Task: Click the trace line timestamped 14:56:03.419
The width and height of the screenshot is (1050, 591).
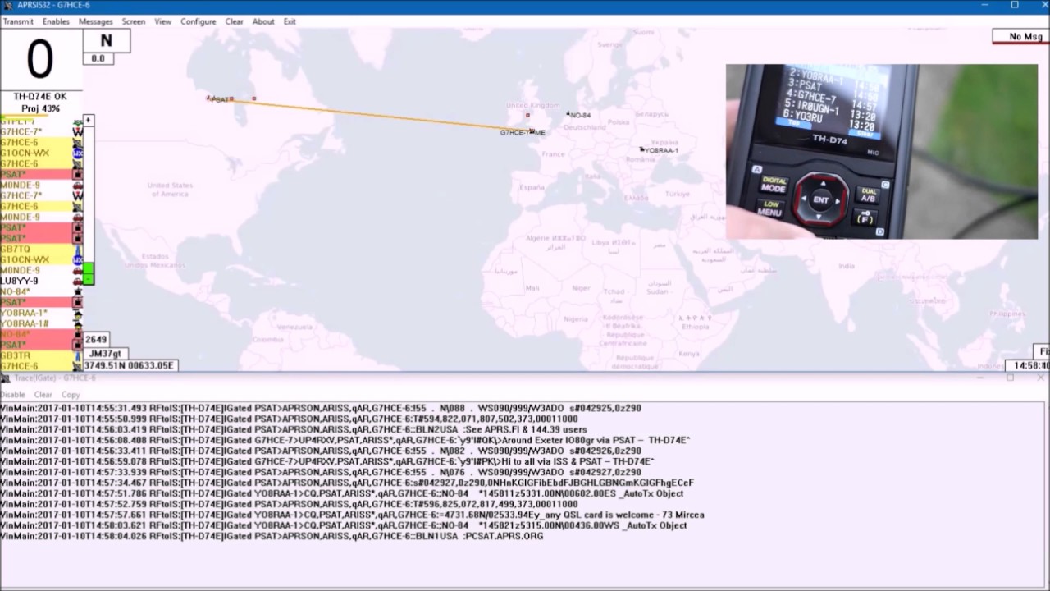Action: pos(294,429)
